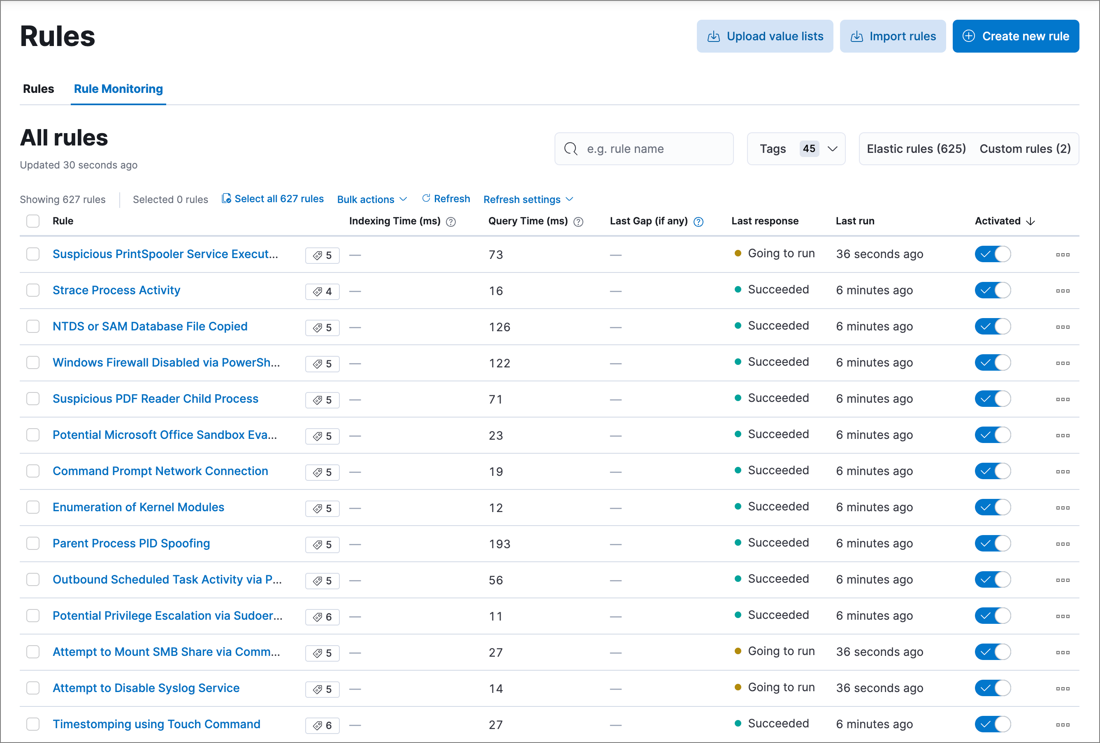1100x743 pixels.
Task: Open actions menu for Strace Process Activity
Action: (1062, 291)
